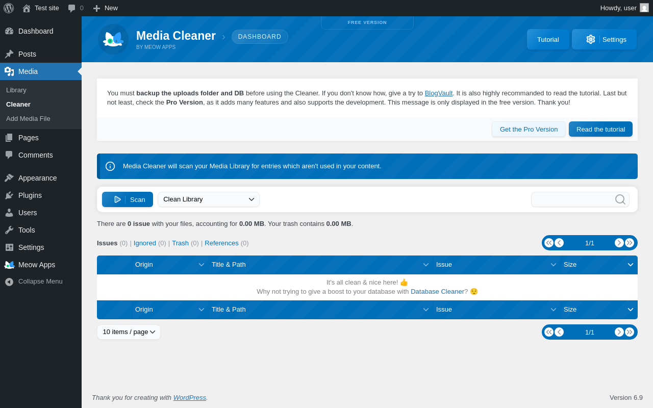Open the 10 items / page dropdown

129,332
